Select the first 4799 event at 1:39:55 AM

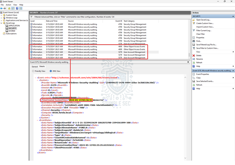(94, 24)
